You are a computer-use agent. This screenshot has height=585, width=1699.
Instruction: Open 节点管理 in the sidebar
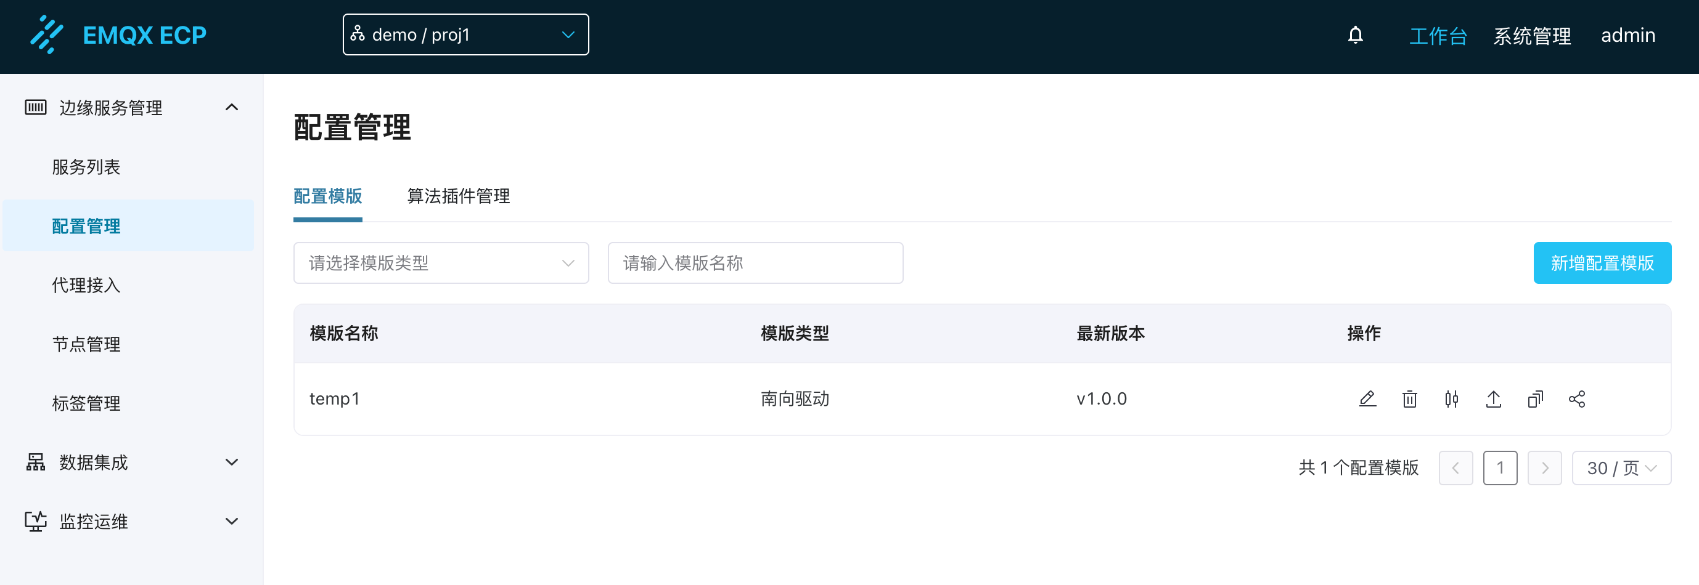point(86,344)
